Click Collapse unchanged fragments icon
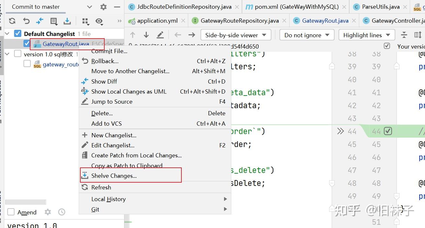Viewport: 425px width, 228px height. click(x=404, y=35)
